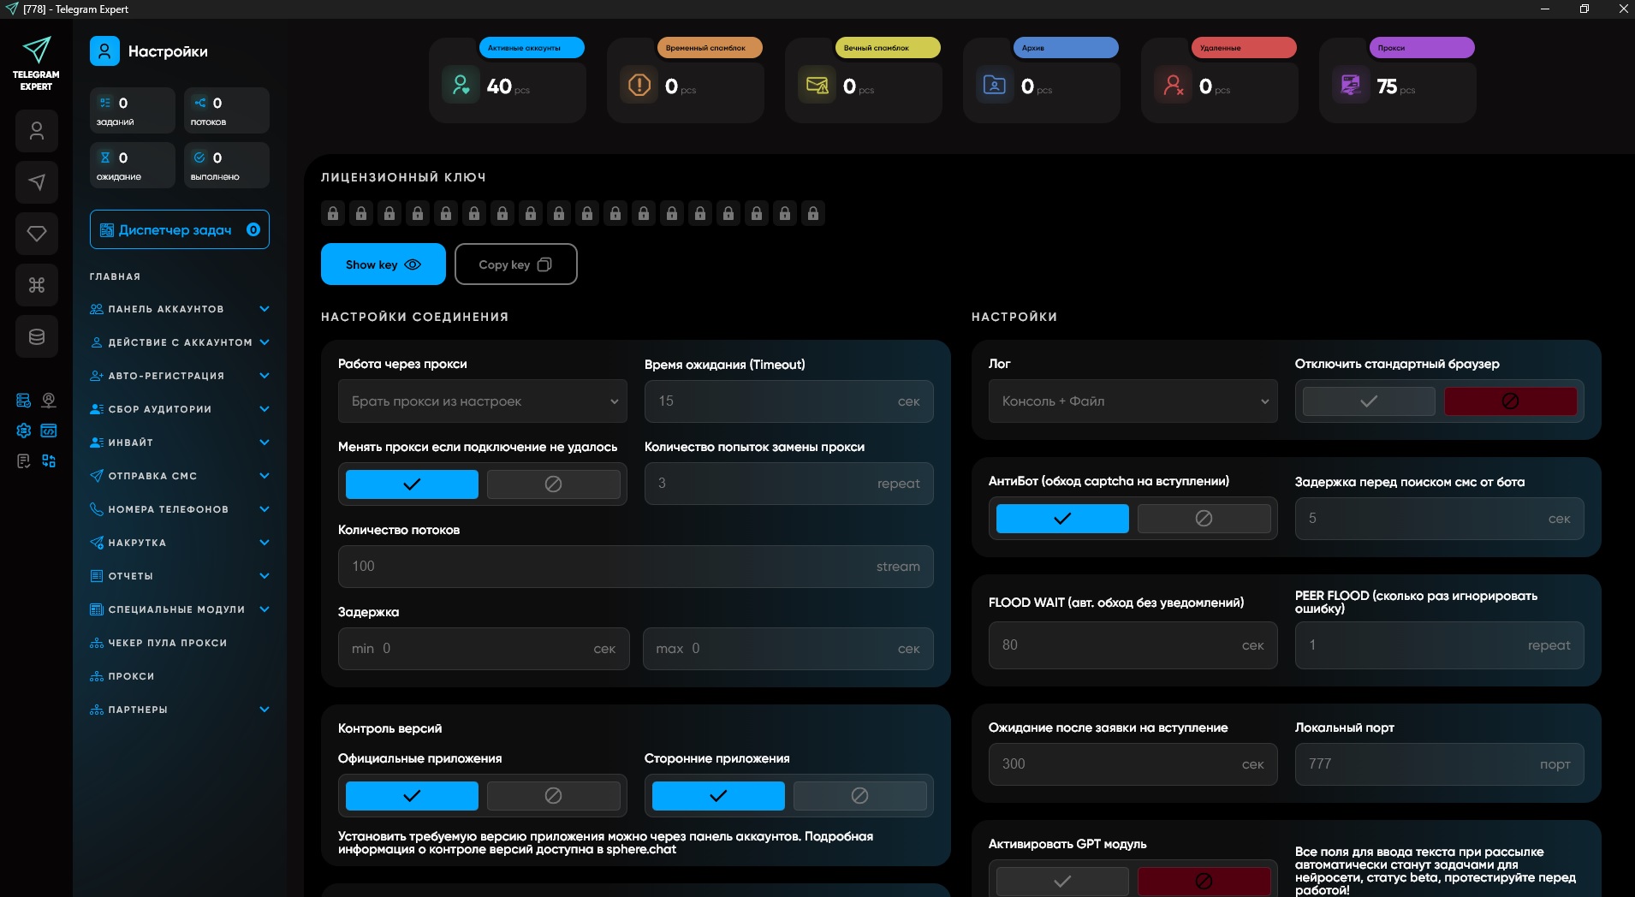Expand Авто-регистрация chevron

[265, 376]
